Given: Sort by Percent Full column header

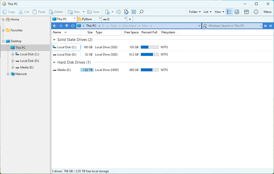Looking at the screenshot, I should (150, 32).
